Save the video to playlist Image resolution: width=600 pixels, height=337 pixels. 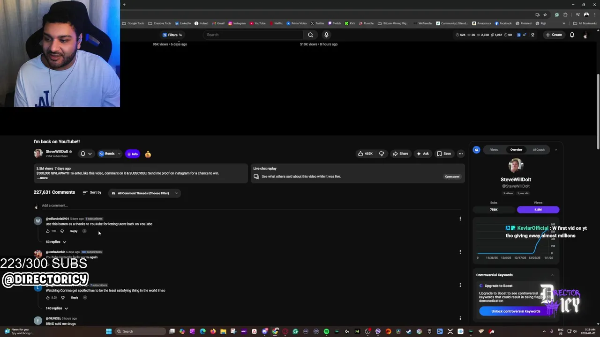coord(444,154)
